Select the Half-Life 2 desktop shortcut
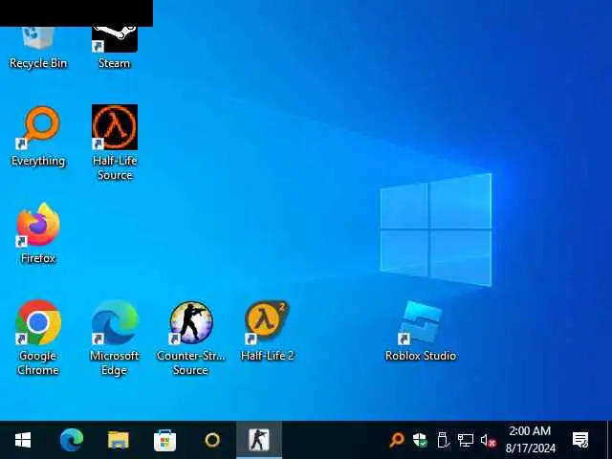The height and width of the screenshot is (459, 612). click(x=268, y=331)
